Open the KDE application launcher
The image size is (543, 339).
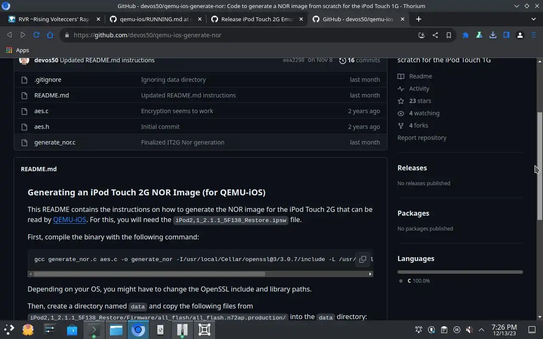pos(9,330)
